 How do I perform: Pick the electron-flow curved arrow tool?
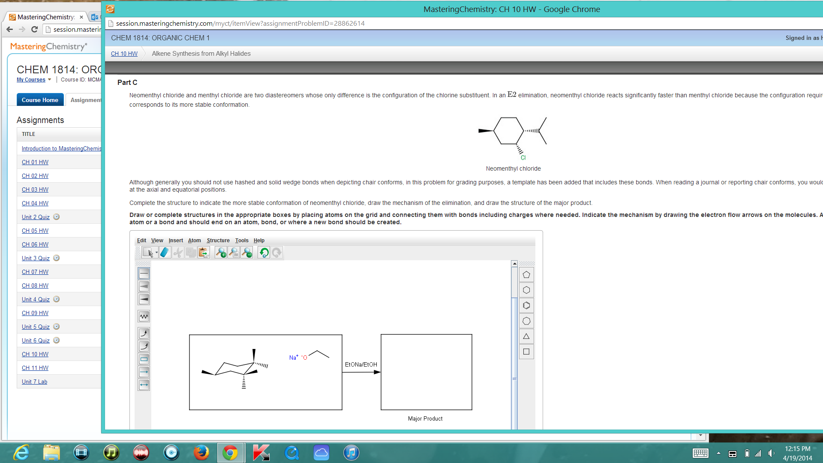click(x=144, y=333)
